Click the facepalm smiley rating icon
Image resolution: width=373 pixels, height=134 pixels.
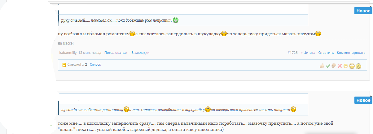tap(358, 66)
